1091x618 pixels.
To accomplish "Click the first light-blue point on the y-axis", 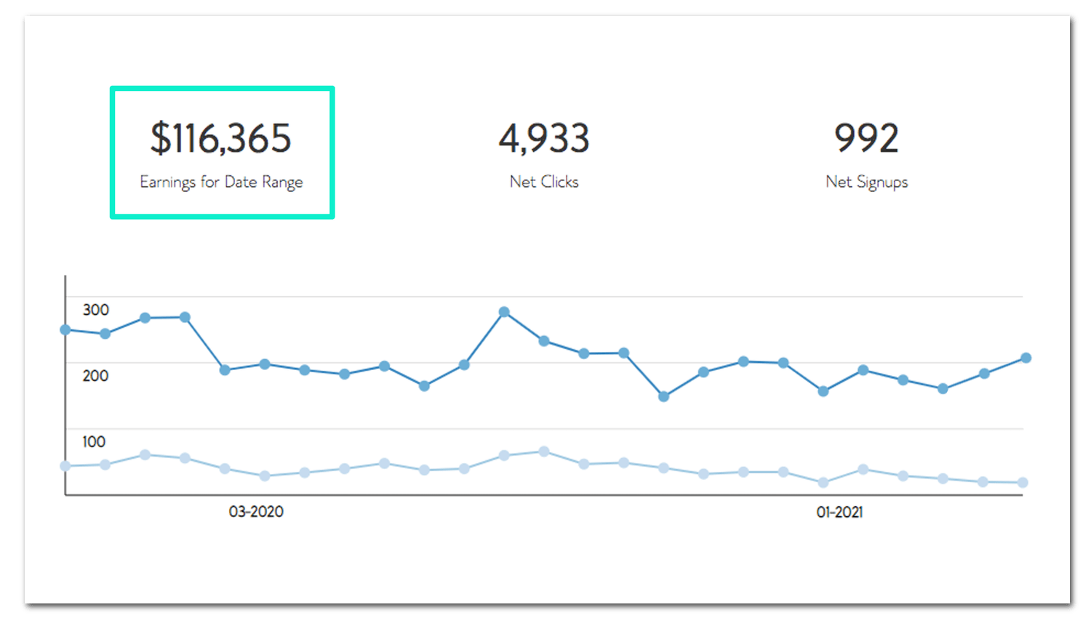I will 65,466.
